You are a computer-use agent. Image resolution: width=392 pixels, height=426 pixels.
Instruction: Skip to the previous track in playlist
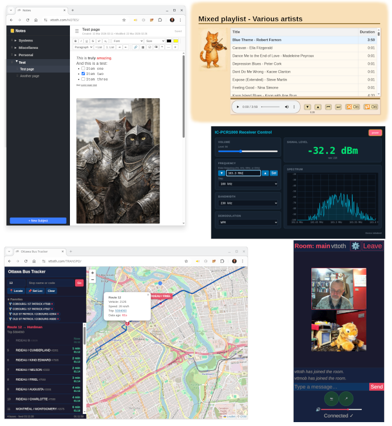pyautogui.click(x=328, y=107)
